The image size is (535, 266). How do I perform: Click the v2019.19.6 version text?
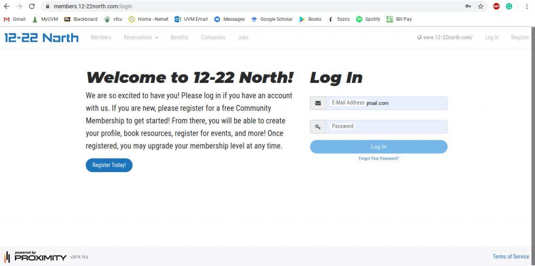(79, 257)
